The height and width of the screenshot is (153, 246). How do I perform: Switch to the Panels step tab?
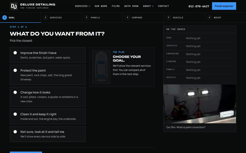tap(102, 17)
